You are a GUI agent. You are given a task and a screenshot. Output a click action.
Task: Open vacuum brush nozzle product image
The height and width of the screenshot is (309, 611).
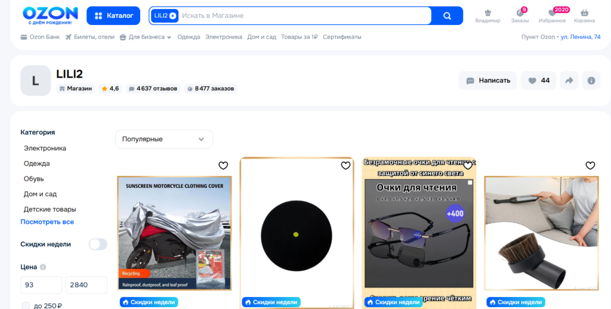(541, 233)
